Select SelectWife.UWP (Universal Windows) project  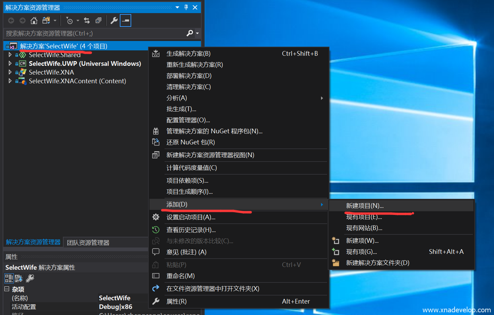click(x=85, y=63)
